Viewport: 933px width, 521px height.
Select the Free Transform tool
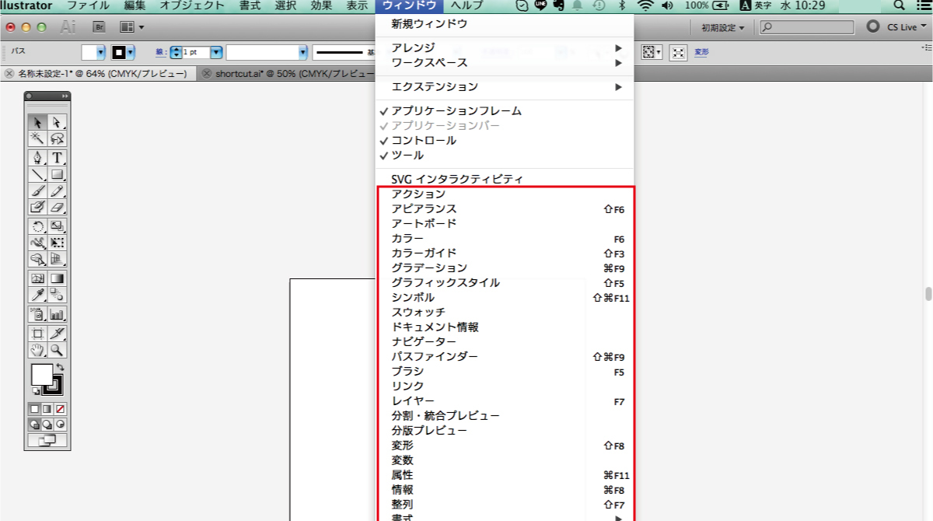tap(58, 243)
